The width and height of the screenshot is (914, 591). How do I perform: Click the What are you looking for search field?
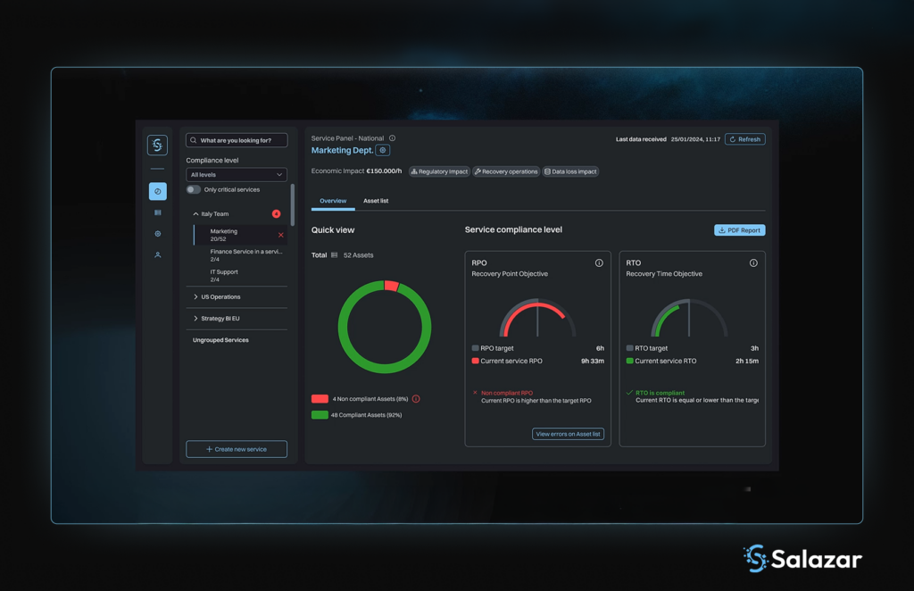237,140
